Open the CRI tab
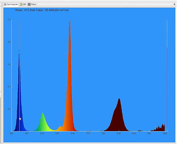Screen dimensions: 177x144 23,4
